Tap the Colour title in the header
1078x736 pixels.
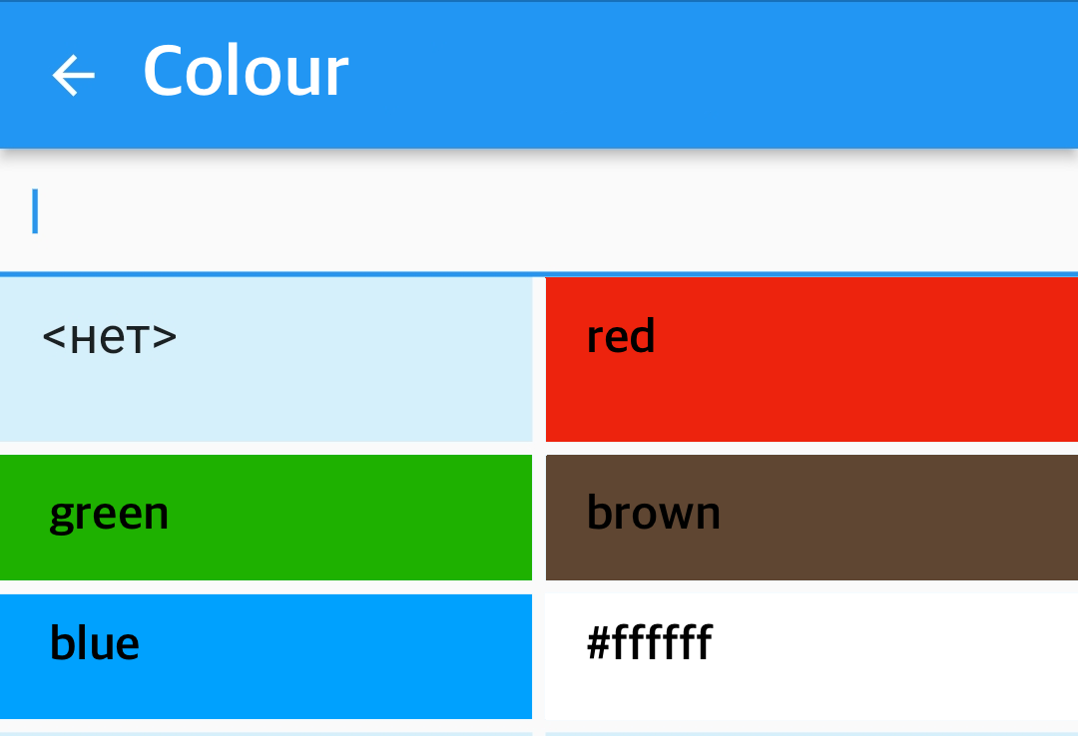pyautogui.click(x=245, y=70)
